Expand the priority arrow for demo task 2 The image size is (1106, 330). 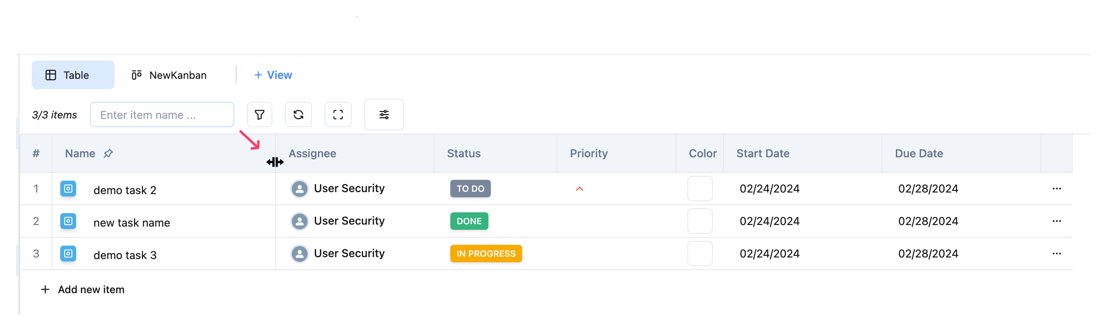click(x=579, y=189)
